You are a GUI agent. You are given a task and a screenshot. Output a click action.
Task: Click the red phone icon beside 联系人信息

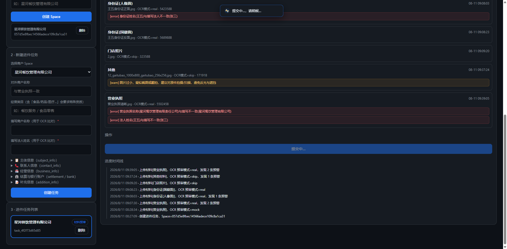(x=17, y=166)
